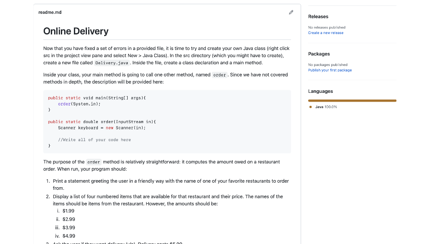Click the '$1.99' list item
Screen dimensions: 430x244
68,211
